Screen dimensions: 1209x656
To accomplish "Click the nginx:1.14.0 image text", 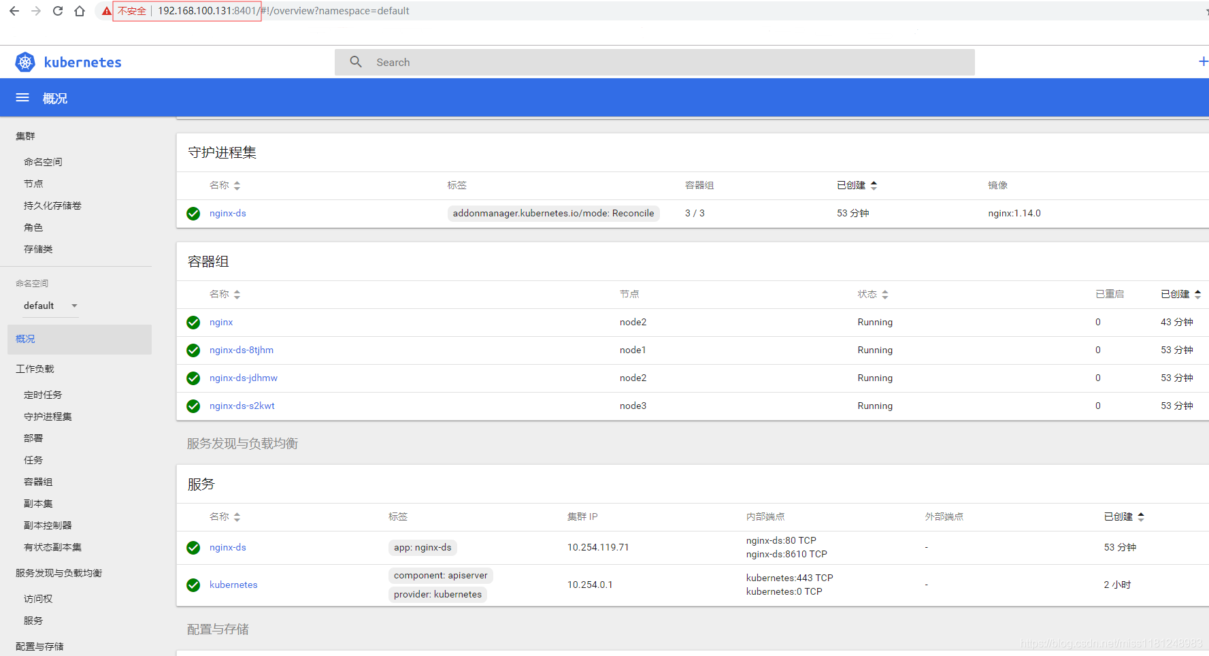I will pos(1014,213).
